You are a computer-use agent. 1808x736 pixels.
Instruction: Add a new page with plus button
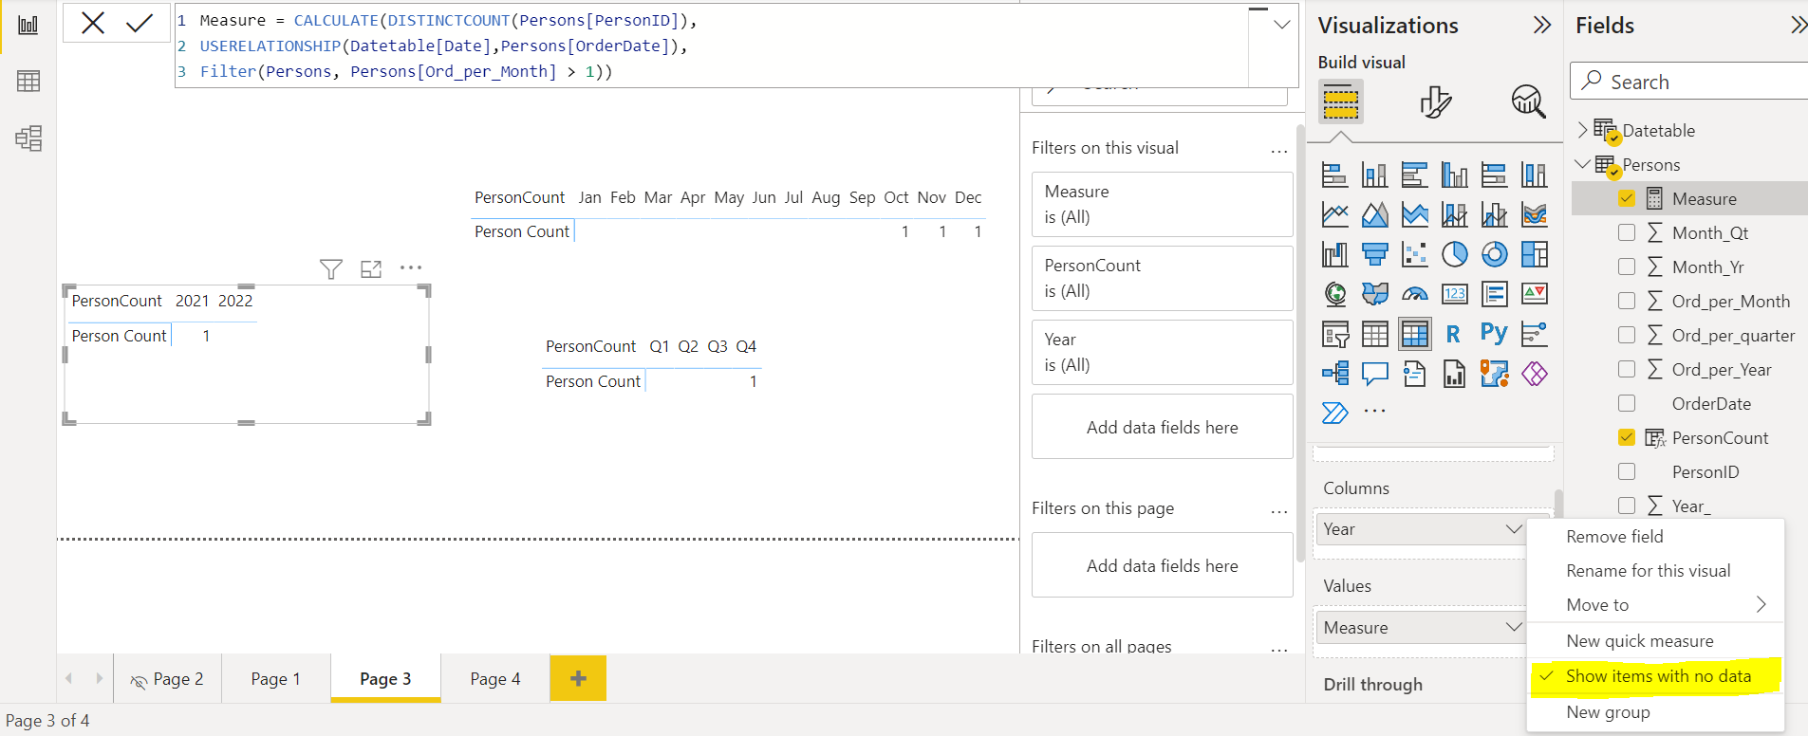click(x=578, y=678)
